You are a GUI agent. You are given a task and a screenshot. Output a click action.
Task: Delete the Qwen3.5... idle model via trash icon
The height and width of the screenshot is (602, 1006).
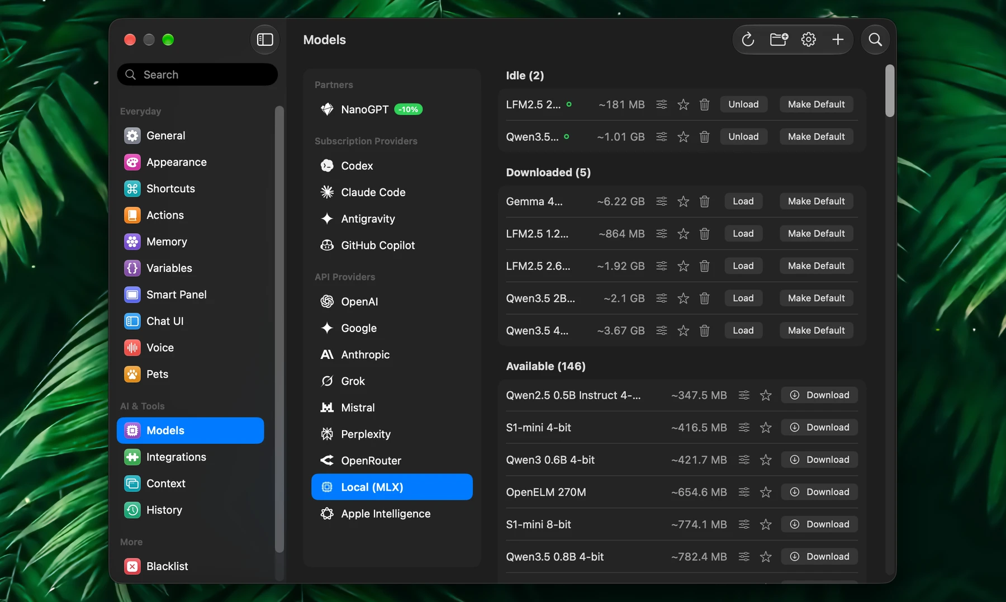click(704, 137)
